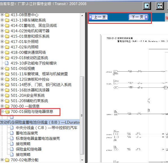Screen dimensions: 168x163
Task: Open 中央分线盒（CJB）—带中控锁的汽车 document
Action: click(x=47, y=128)
